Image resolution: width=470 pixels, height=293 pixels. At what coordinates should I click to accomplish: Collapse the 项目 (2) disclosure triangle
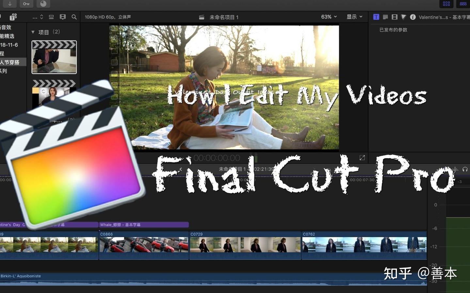pyautogui.click(x=33, y=32)
